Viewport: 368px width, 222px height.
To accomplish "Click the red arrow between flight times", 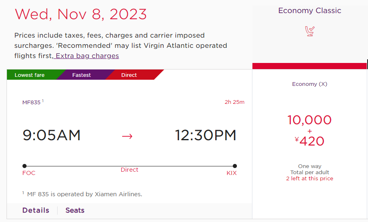I will (x=127, y=136).
